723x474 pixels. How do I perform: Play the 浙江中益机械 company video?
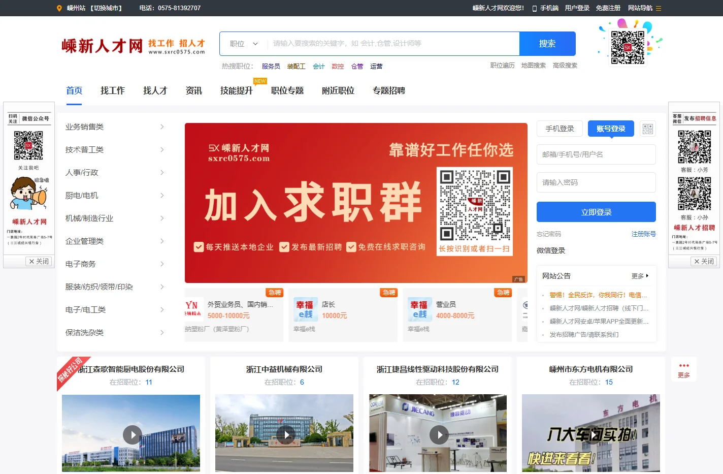pos(286,435)
